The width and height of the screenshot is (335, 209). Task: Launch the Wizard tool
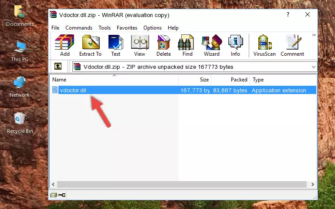click(x=212, y=45)
